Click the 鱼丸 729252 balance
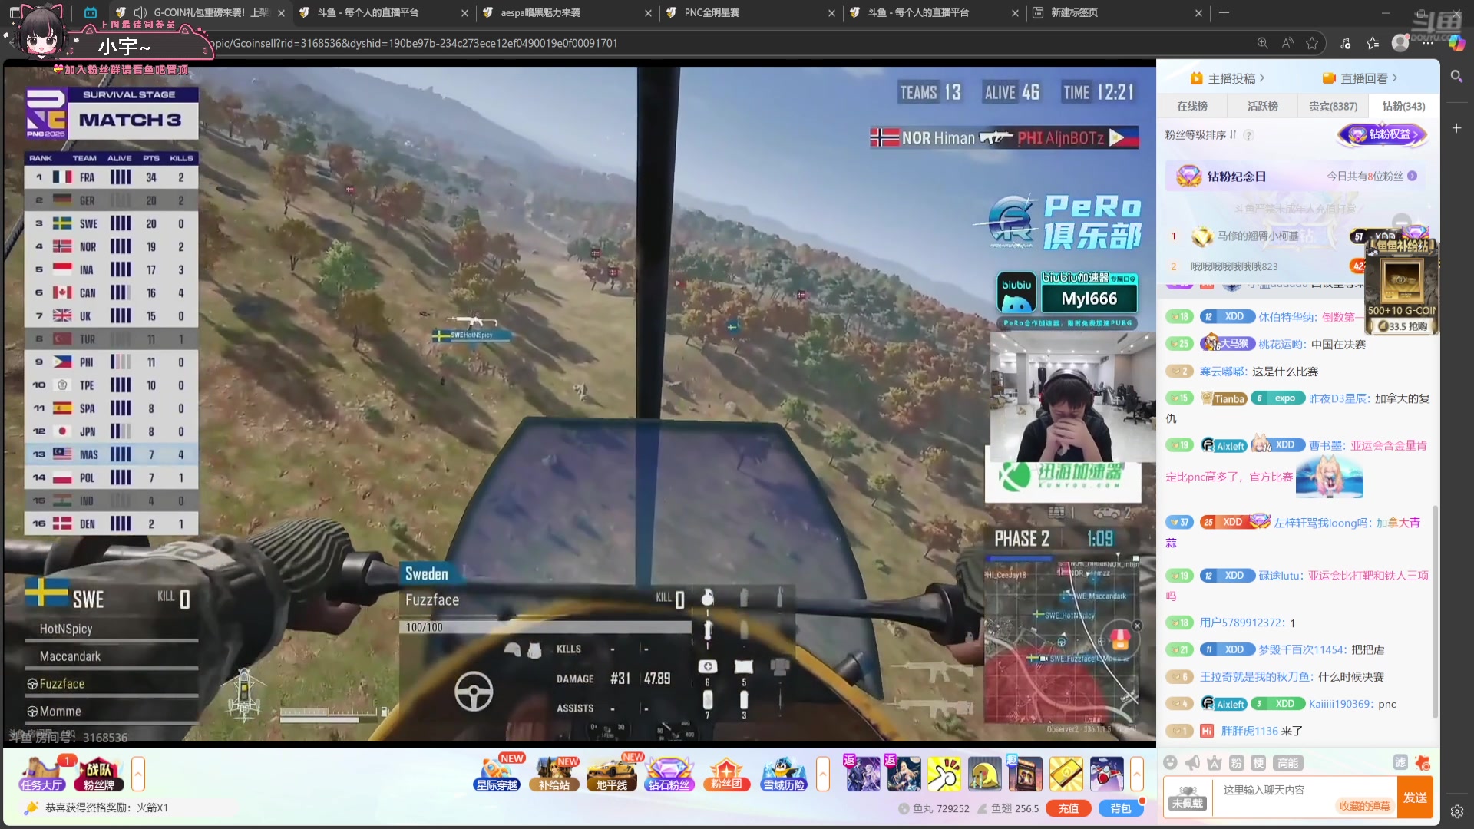Viewport: 1474px width, 829px height. (934, 808)
